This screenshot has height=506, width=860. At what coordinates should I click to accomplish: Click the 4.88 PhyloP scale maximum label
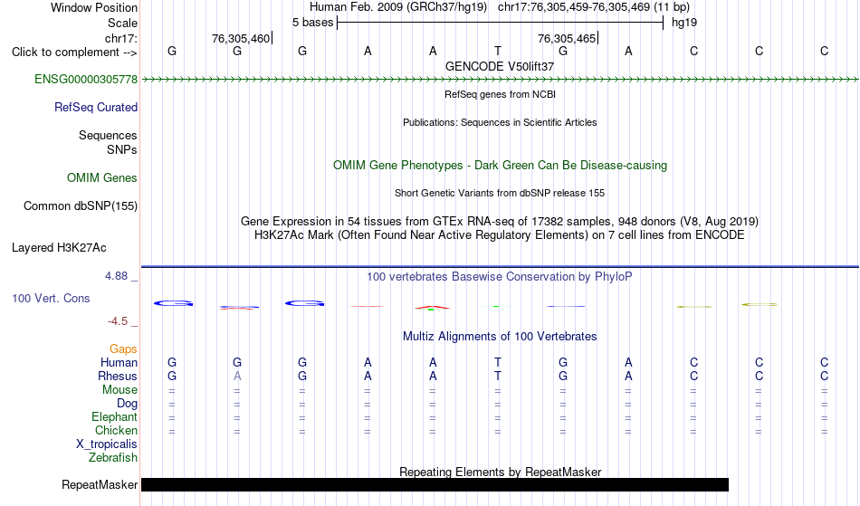(116, 276)
